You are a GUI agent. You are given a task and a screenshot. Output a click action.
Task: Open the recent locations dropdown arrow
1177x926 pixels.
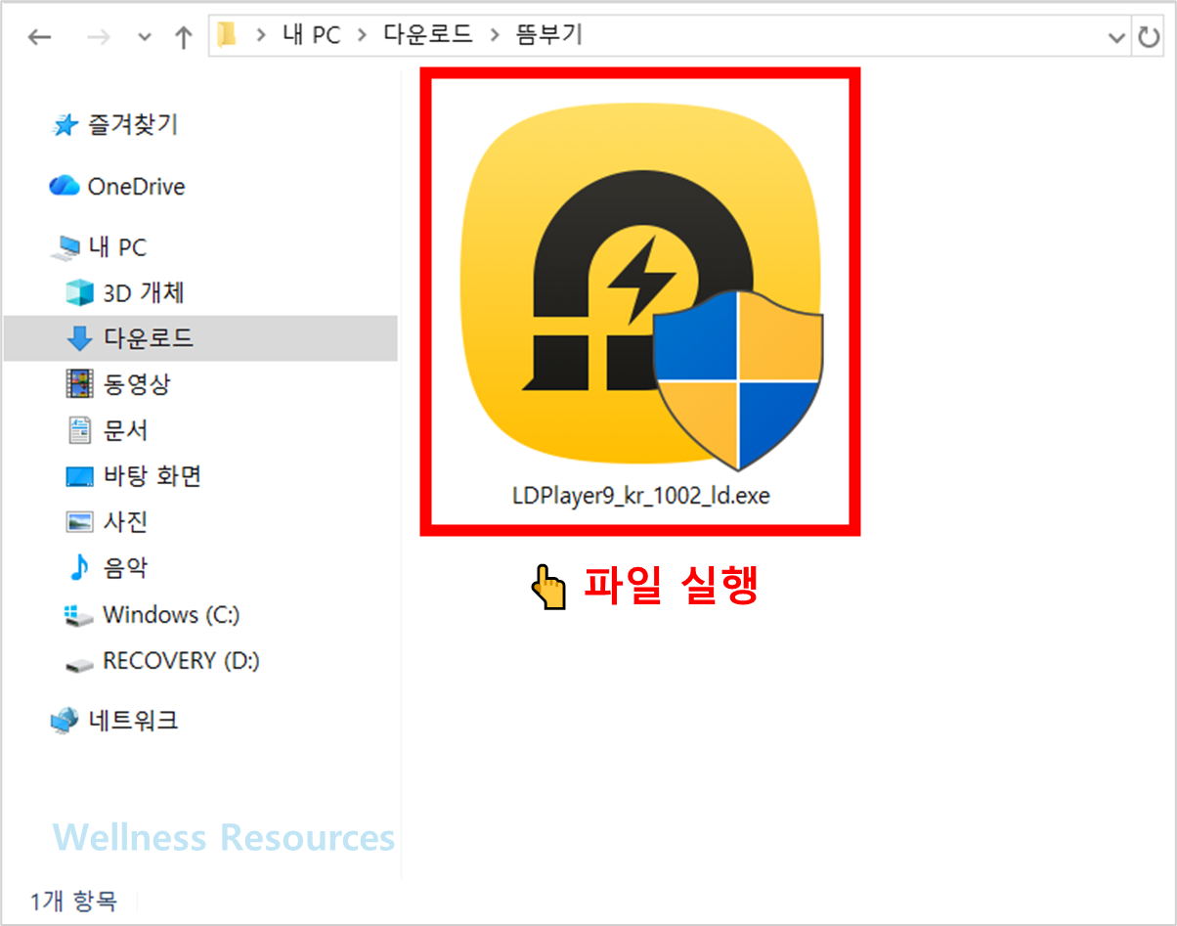click(x=145, y=38)
